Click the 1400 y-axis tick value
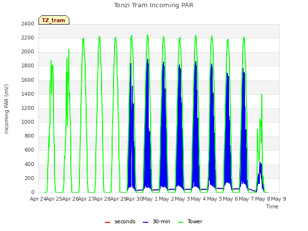The width and height of the screenshot is (308, 231). pyautogui.click(x=28, y=94)
